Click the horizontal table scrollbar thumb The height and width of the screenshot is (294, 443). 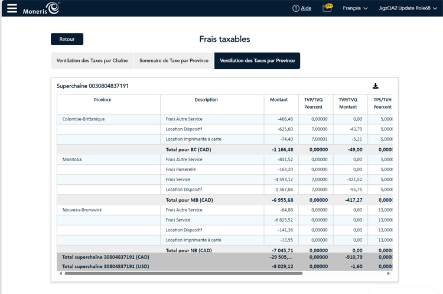coord(183,273)
